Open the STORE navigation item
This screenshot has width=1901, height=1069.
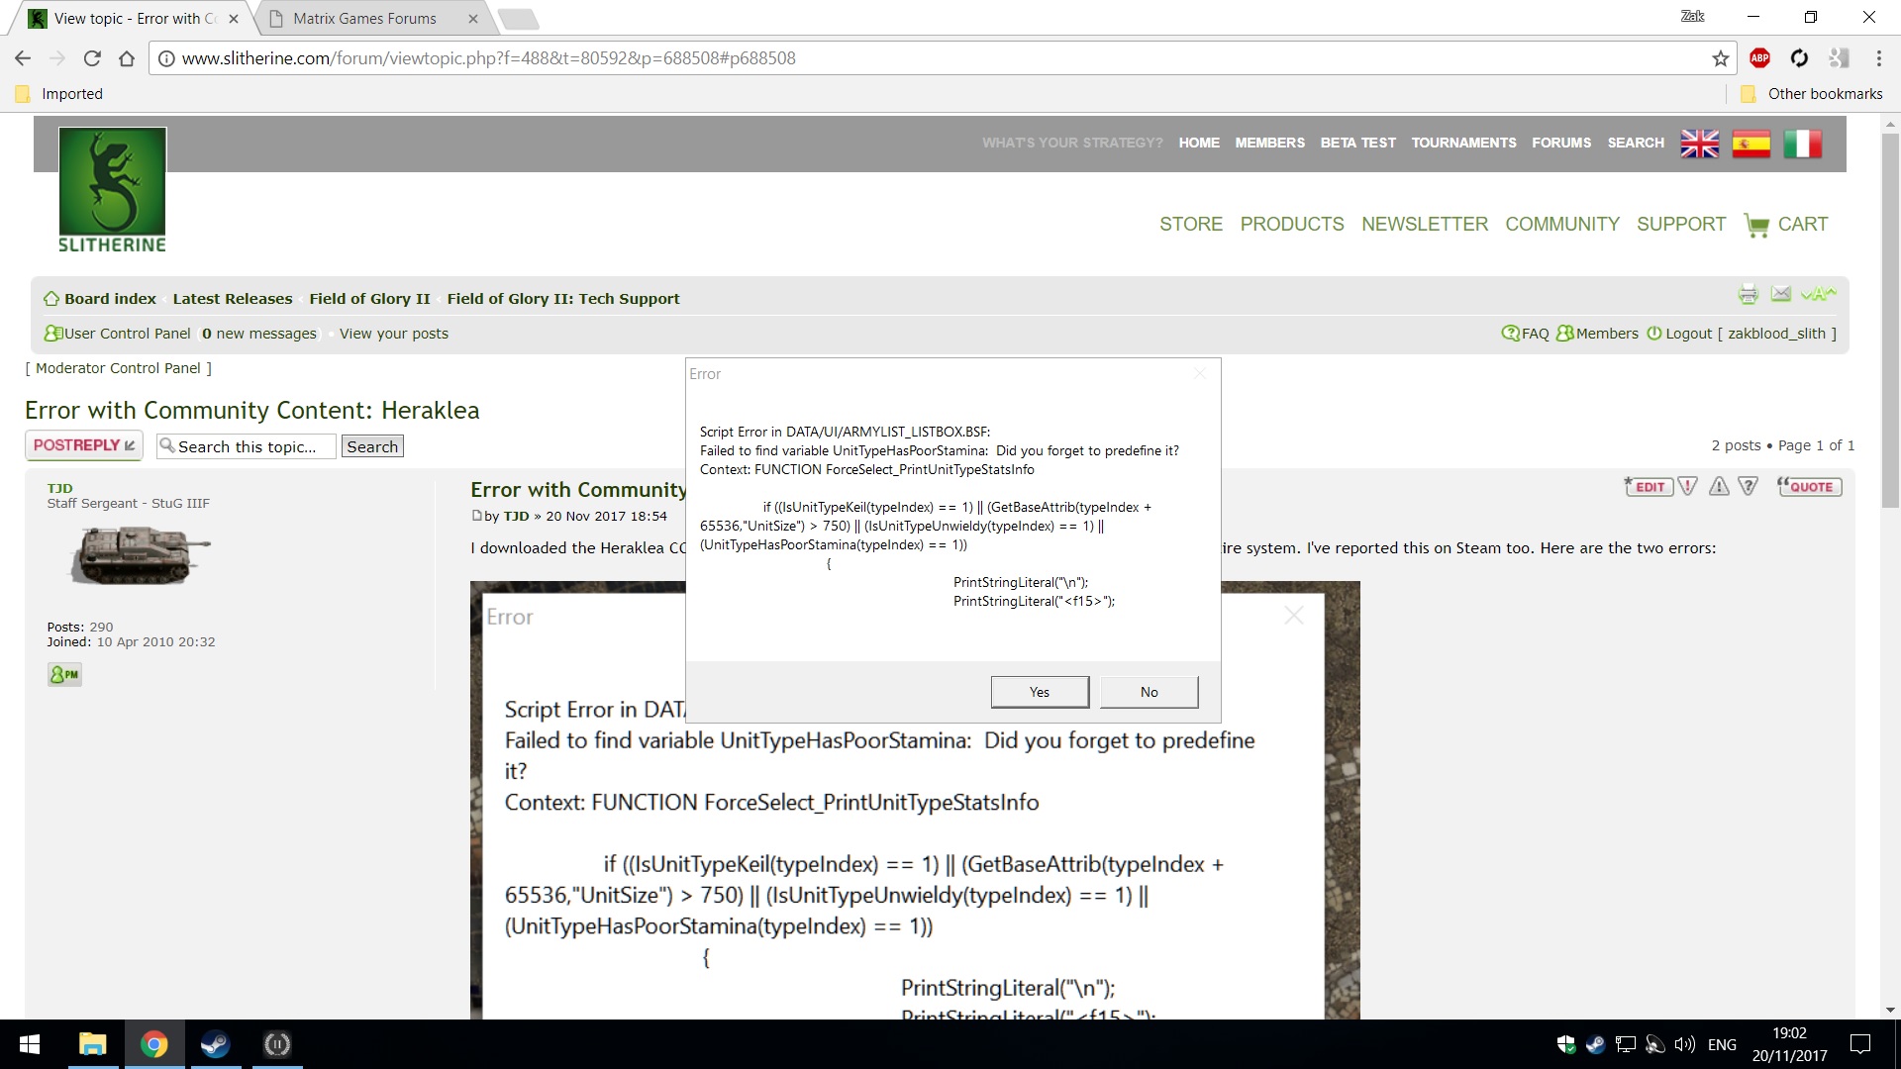1191,224
